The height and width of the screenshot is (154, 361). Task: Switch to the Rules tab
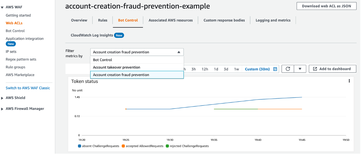pos(103,20)
